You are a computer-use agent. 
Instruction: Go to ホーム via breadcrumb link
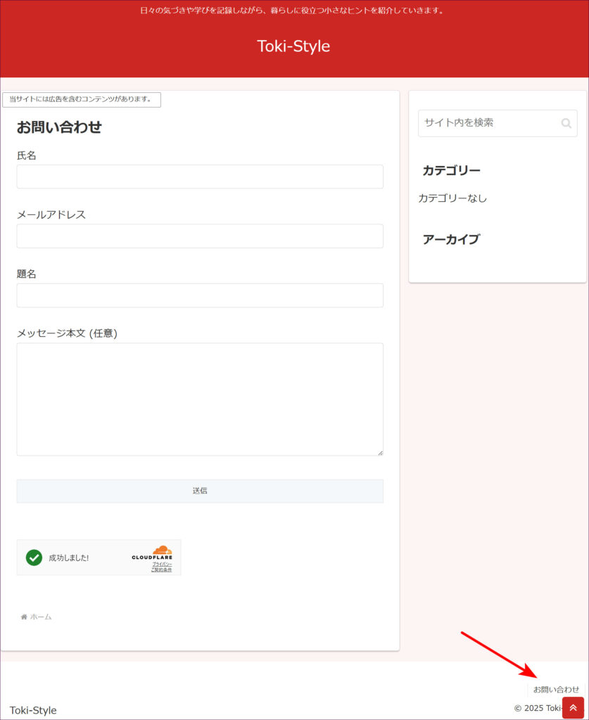41,617
